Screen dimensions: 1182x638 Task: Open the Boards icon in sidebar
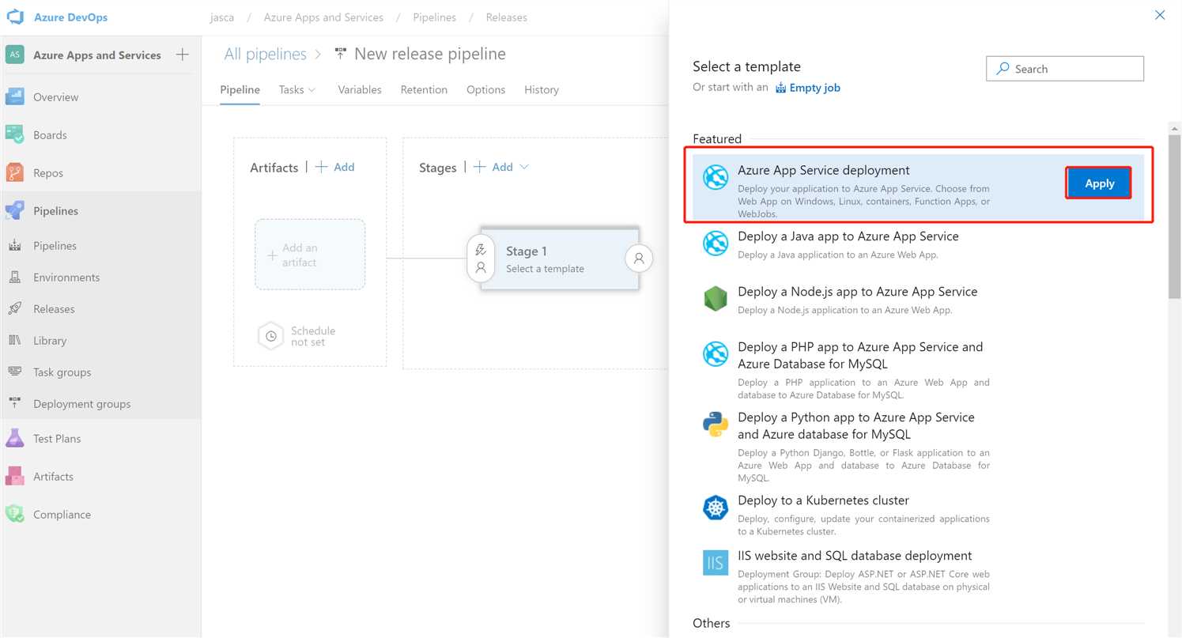[x=15, y=135]
